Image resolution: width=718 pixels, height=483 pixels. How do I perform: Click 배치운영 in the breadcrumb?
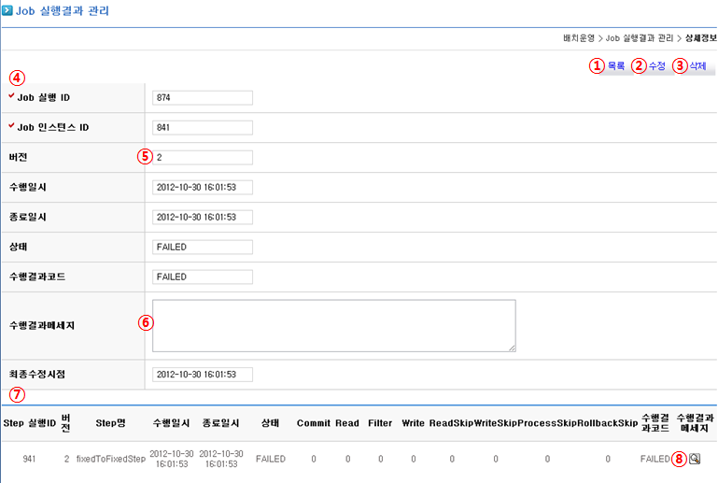point(579,38)
